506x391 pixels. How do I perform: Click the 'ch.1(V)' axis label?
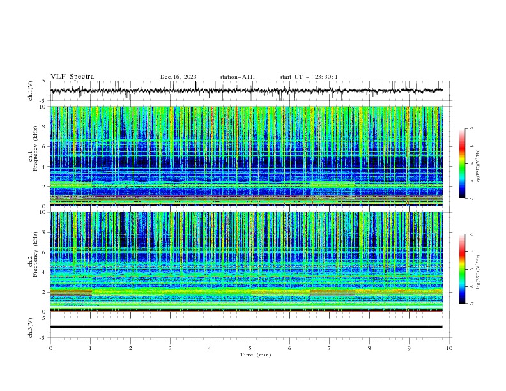[x=31, y=91]
